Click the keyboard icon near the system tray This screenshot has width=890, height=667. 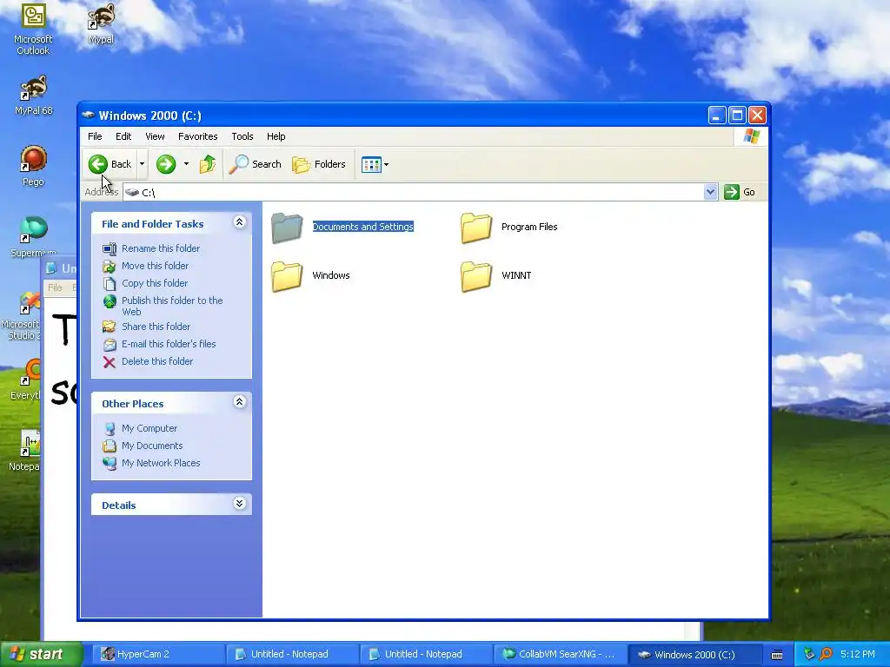tap(777, 655)
